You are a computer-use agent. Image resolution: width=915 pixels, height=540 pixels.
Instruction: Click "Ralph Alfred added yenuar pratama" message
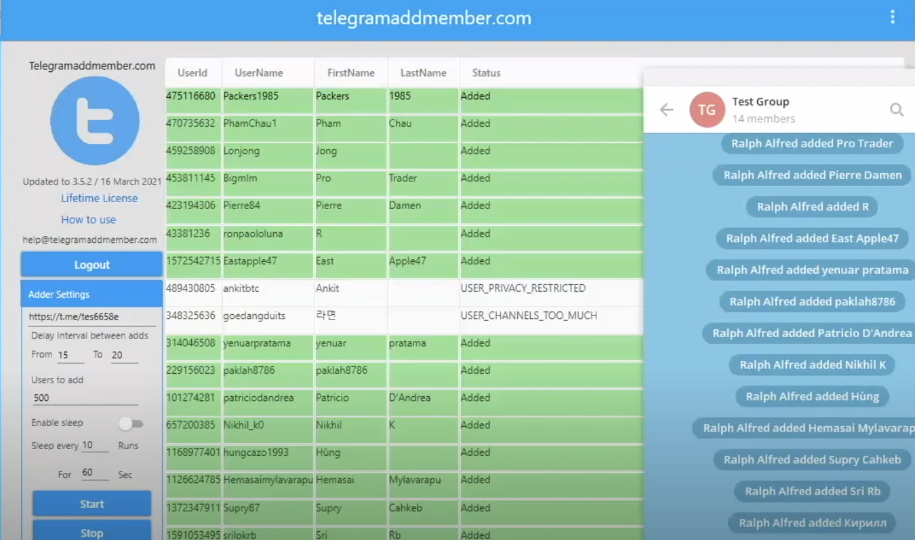pyautogui.click(x=812, y=270)
